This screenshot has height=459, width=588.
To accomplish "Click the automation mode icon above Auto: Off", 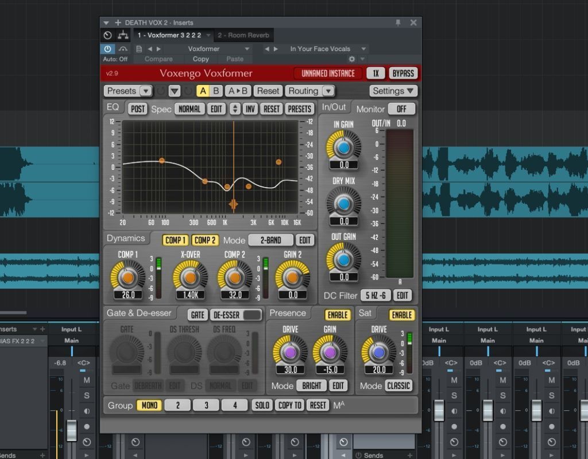I will click(123, 49).
